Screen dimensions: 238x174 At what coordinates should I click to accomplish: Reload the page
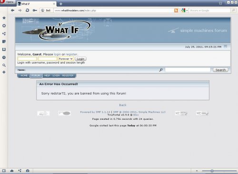point(27,10)
